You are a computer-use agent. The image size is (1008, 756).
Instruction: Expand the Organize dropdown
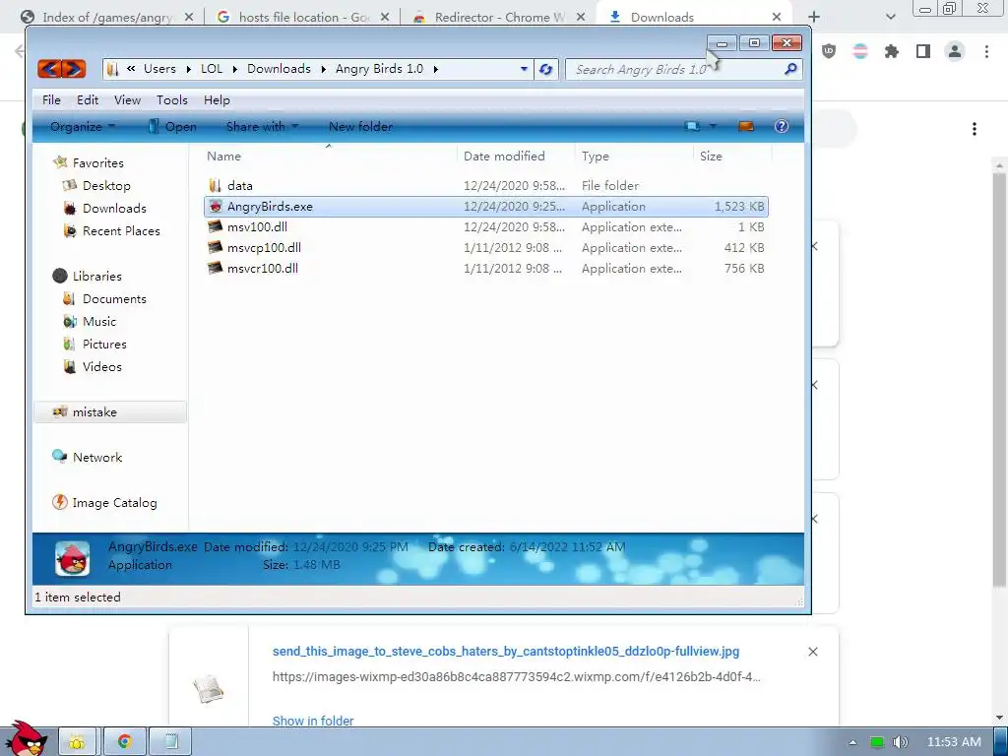coord(83,126)
